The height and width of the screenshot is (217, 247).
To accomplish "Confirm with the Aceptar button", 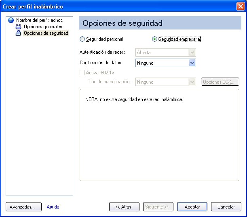I will point(192,207).
